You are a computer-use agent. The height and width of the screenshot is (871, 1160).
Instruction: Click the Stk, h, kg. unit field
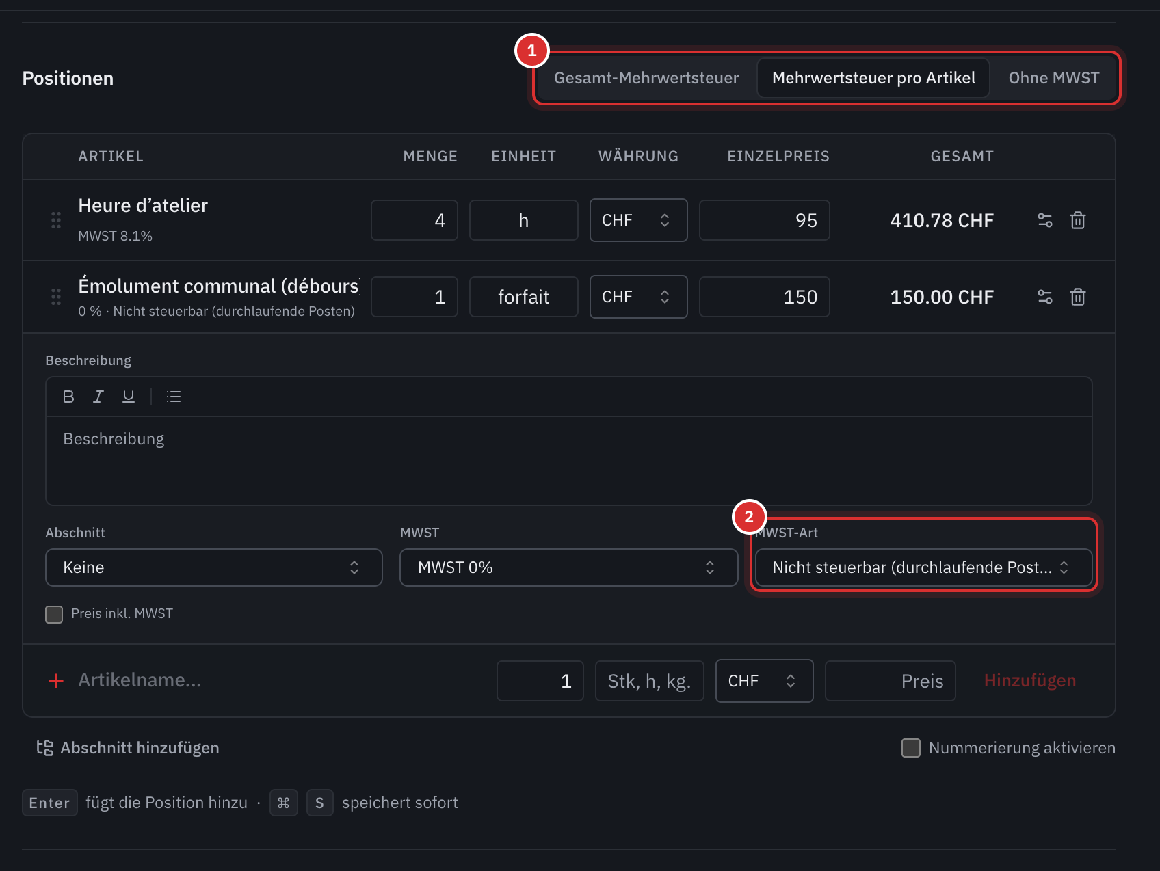click(x=649, y=681)
